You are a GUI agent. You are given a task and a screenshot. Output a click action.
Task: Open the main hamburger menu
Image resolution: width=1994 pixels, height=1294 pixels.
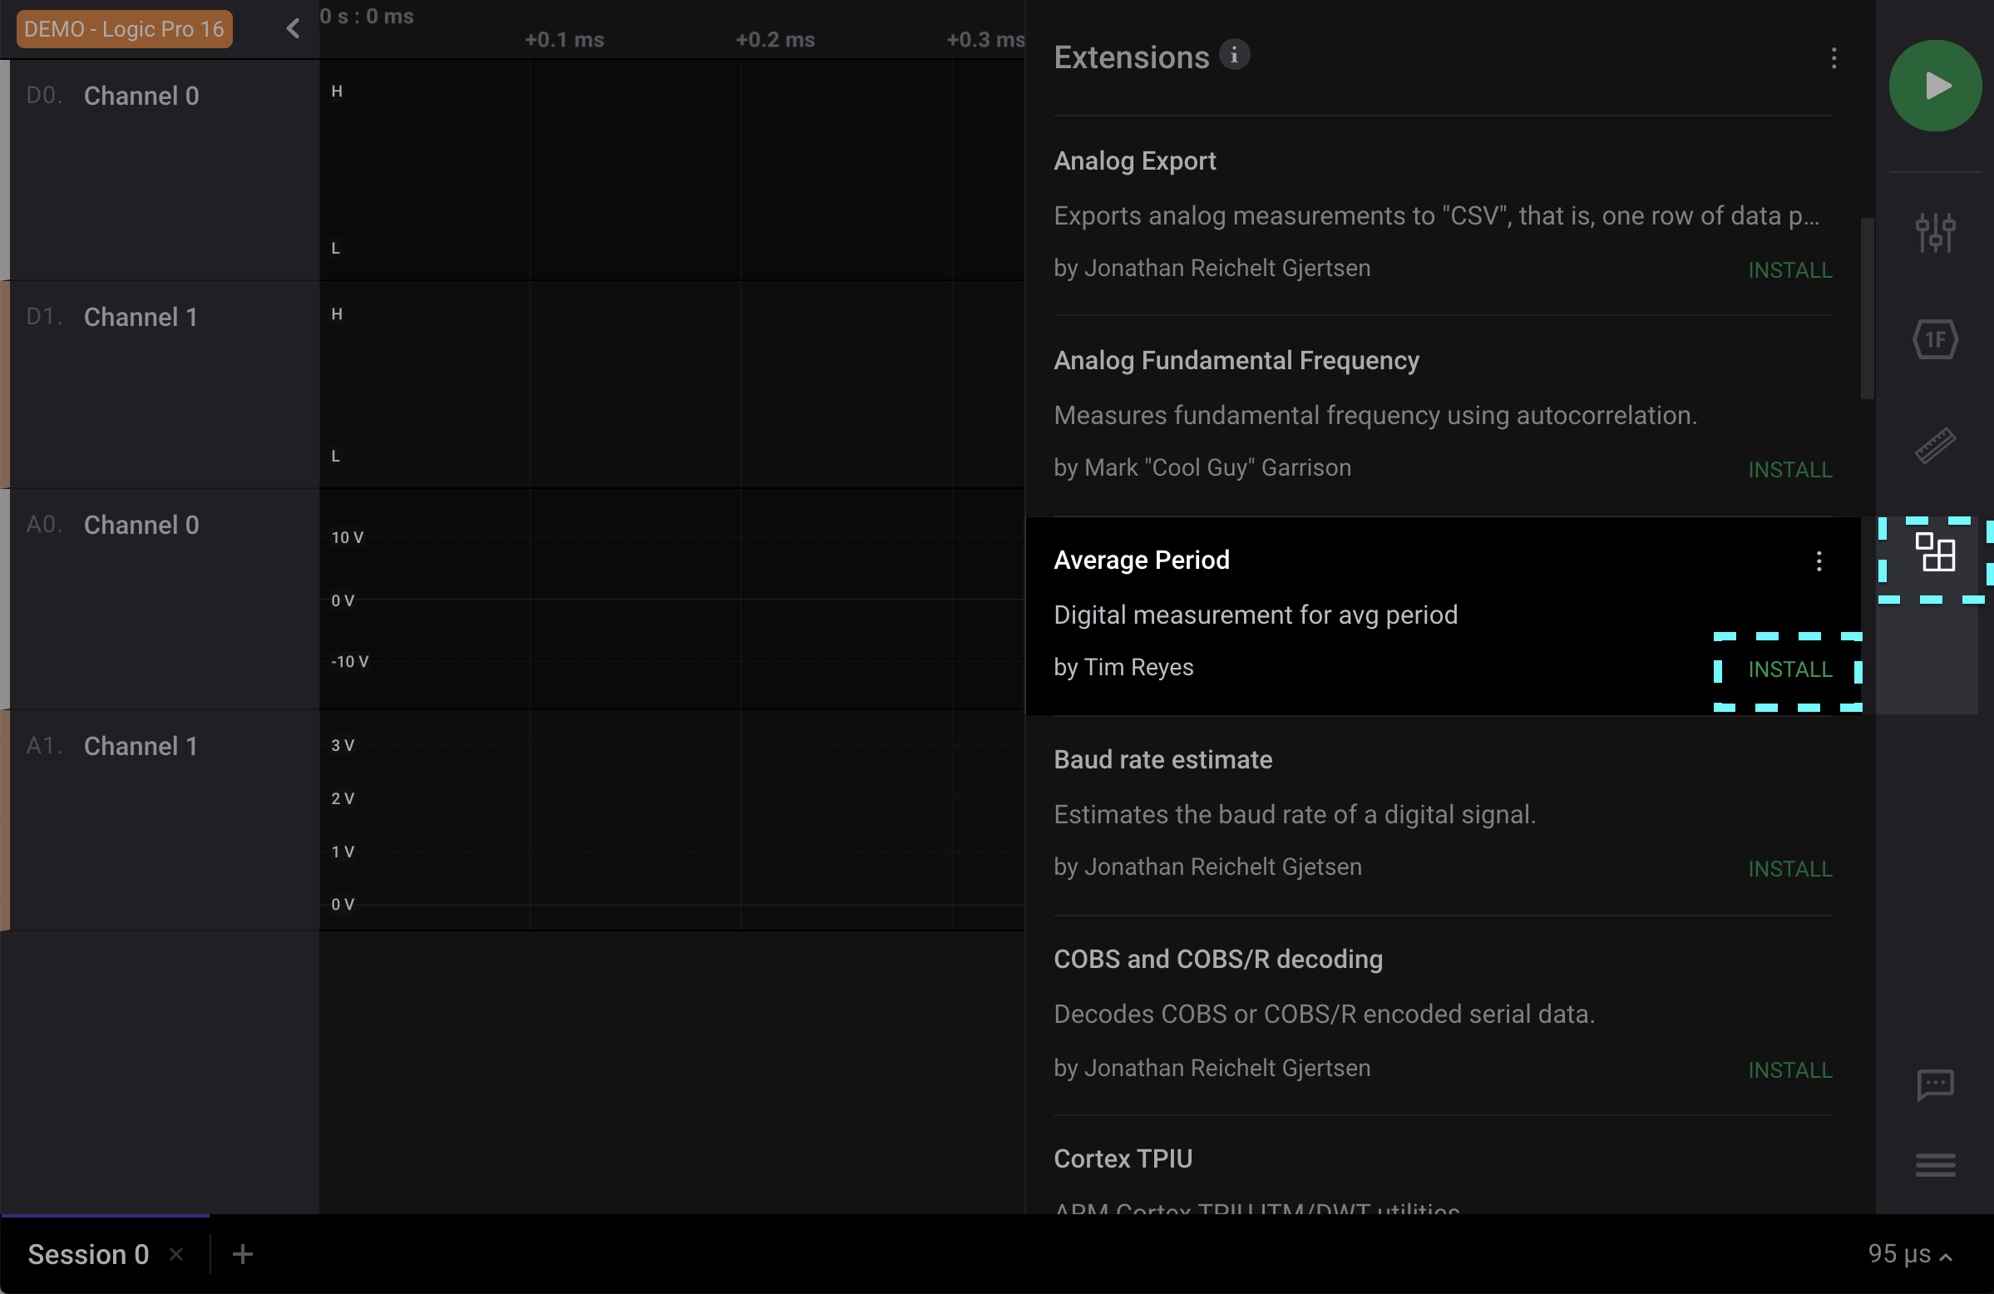(1934, 1164)
